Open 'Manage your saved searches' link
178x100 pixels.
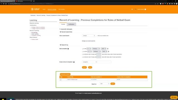tap(88, 41)
